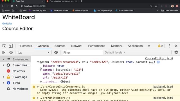Open the Rental Properties bookmark

click(81, 11)
